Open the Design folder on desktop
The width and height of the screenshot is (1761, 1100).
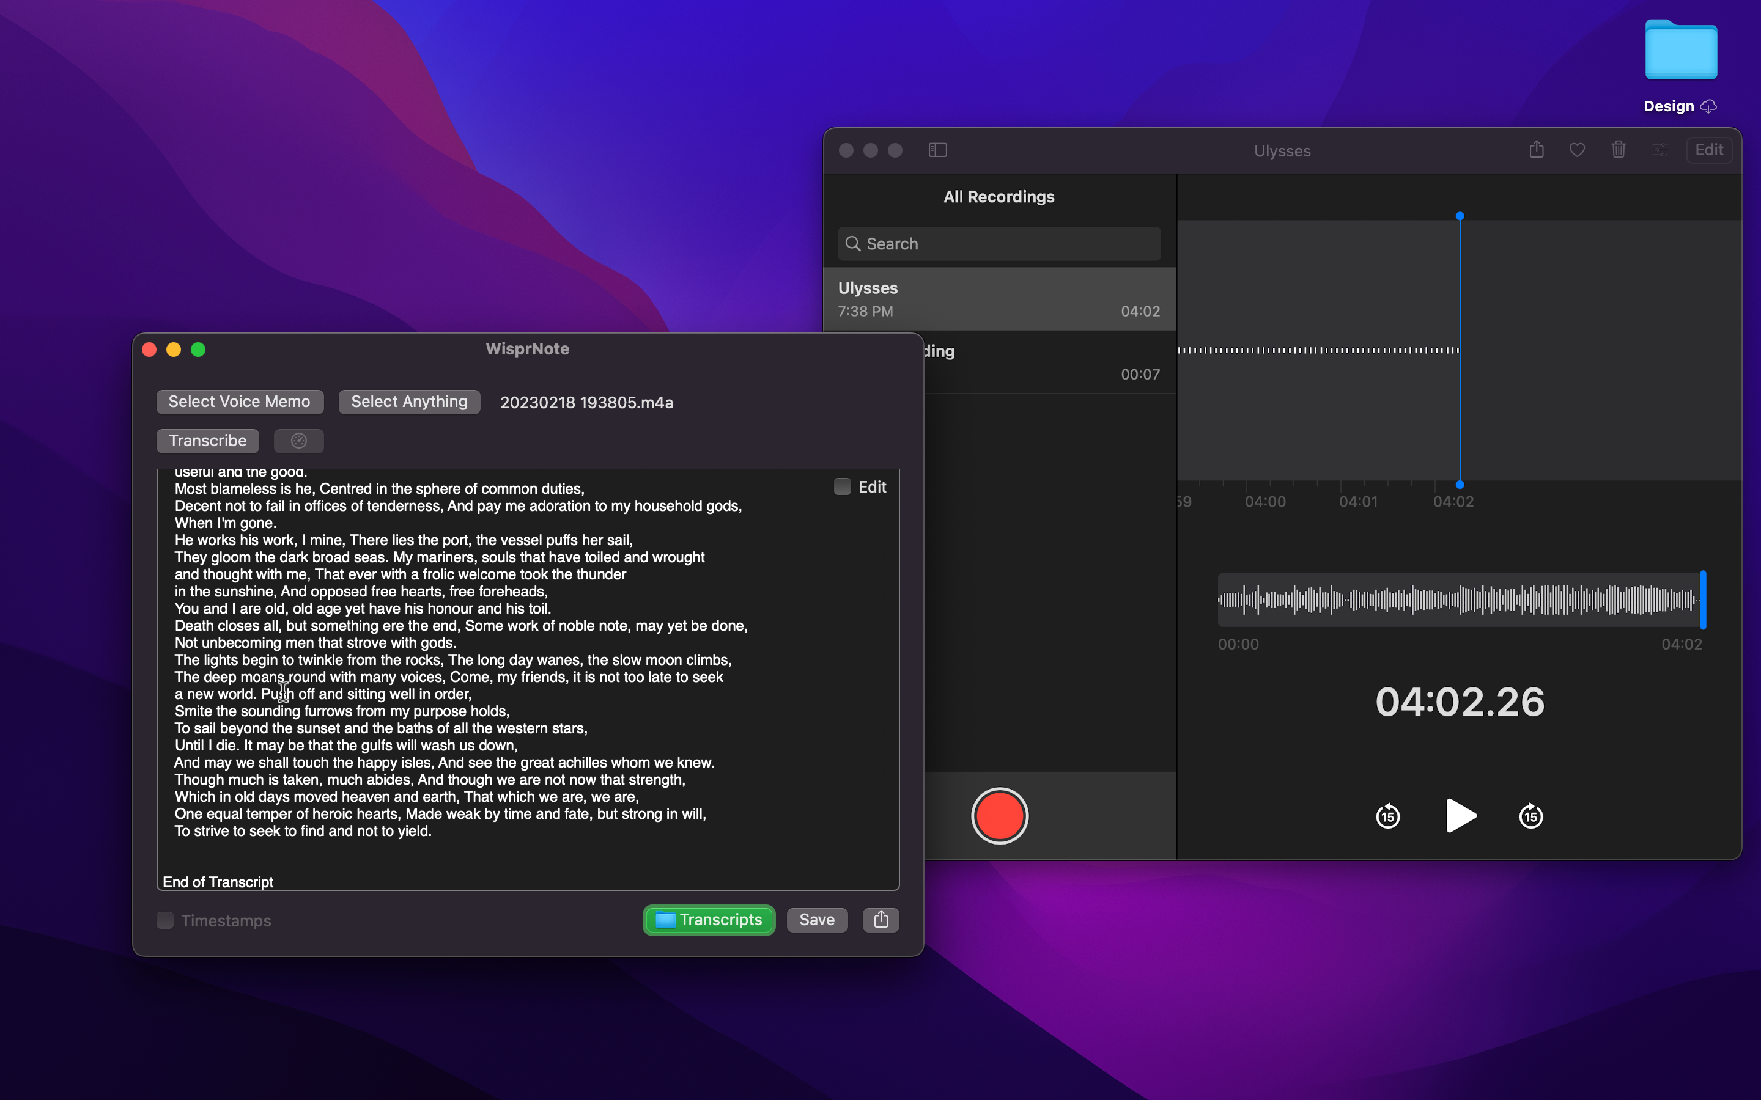(x=1681, y=50)
